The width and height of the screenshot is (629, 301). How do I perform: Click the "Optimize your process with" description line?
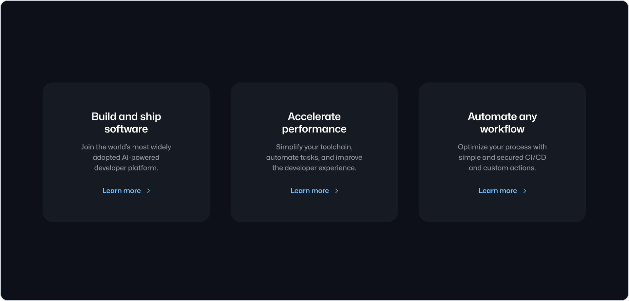click(502, 147)
